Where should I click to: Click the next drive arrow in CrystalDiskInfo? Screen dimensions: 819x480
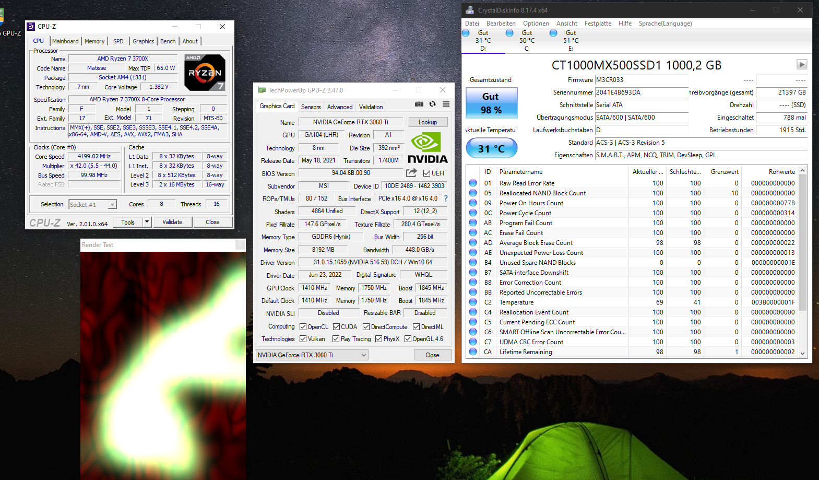pyautogui.click(x=802, y=64)
